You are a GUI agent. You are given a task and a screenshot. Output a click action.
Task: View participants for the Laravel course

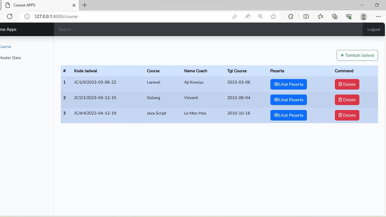pos(289,84)
